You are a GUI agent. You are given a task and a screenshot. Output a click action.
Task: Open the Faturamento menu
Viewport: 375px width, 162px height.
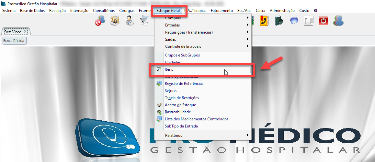point(222,11)
